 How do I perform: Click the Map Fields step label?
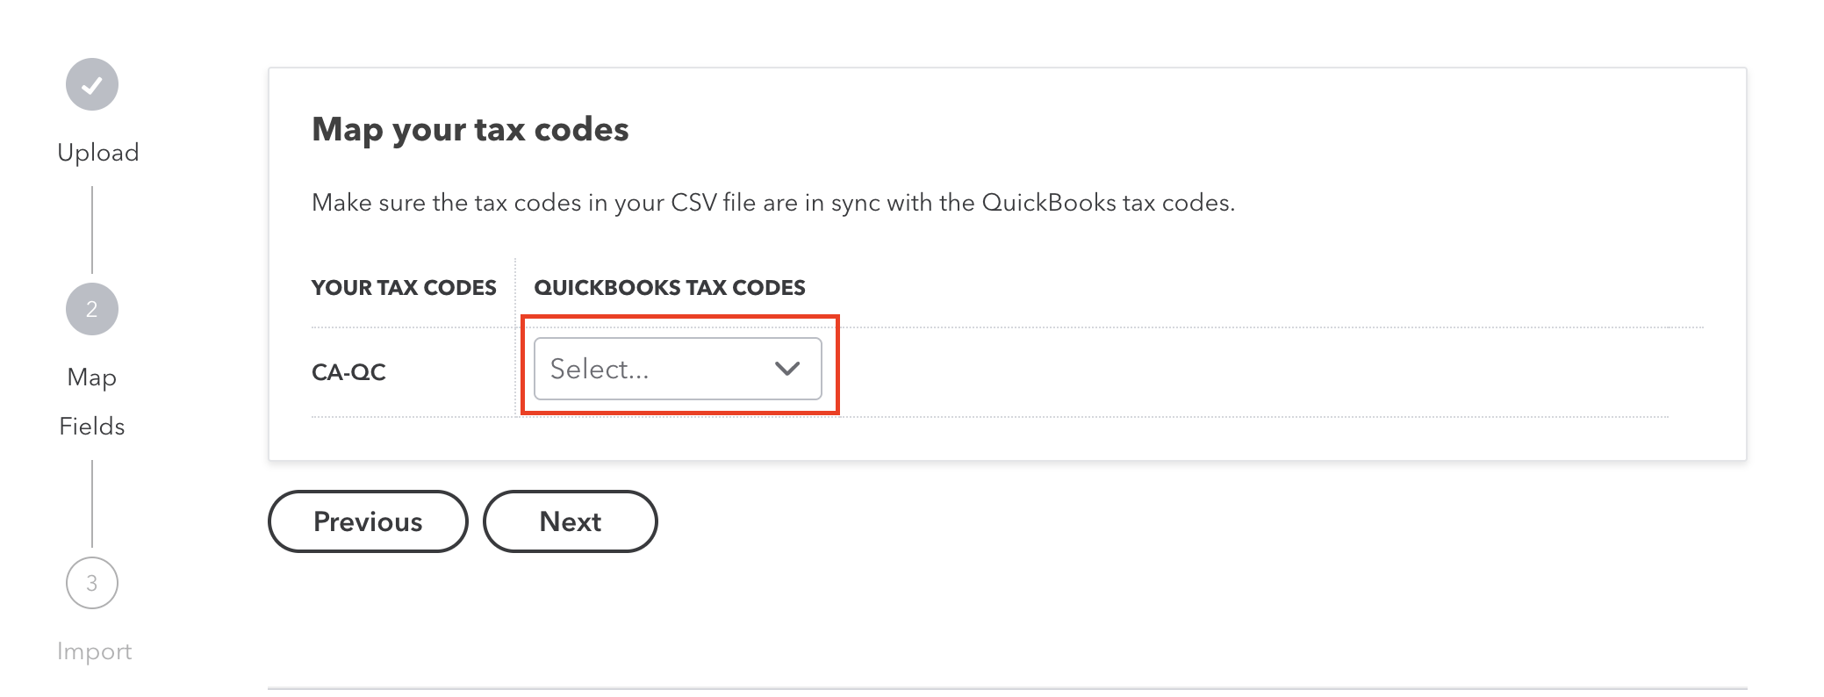[x=91, y=400]
